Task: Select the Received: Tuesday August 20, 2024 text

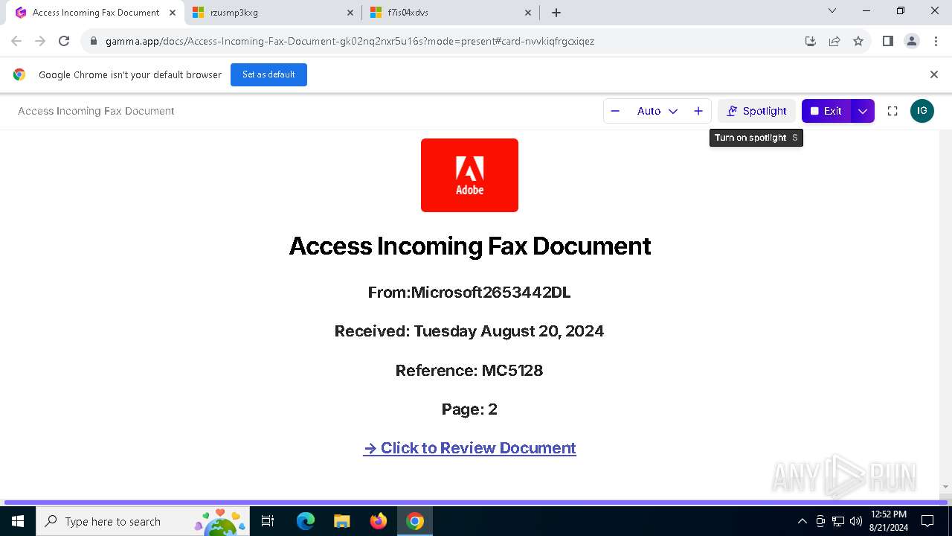Action: (469, 331)
